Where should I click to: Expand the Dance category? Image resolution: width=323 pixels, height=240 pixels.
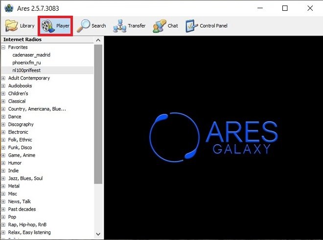pyautogui.click(x=3, y=117)
